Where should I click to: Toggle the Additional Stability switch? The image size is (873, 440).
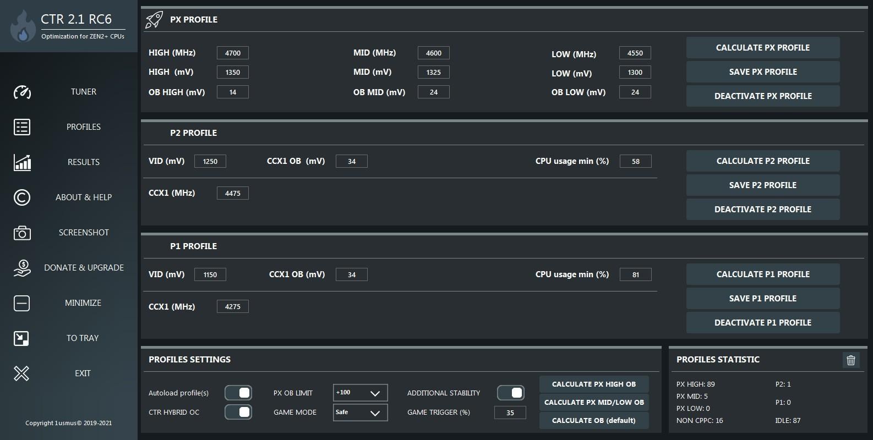510,393
